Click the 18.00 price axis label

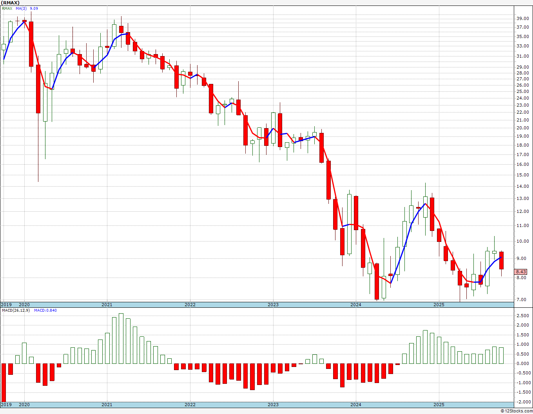coord(523,145)
